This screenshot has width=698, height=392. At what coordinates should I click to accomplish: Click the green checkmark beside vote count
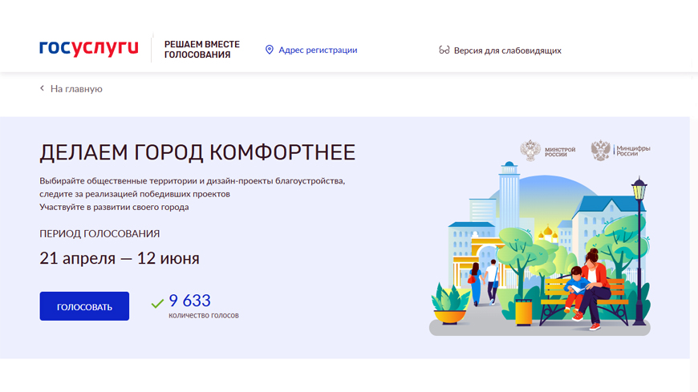pyautogui.click(x=157, y=303)
